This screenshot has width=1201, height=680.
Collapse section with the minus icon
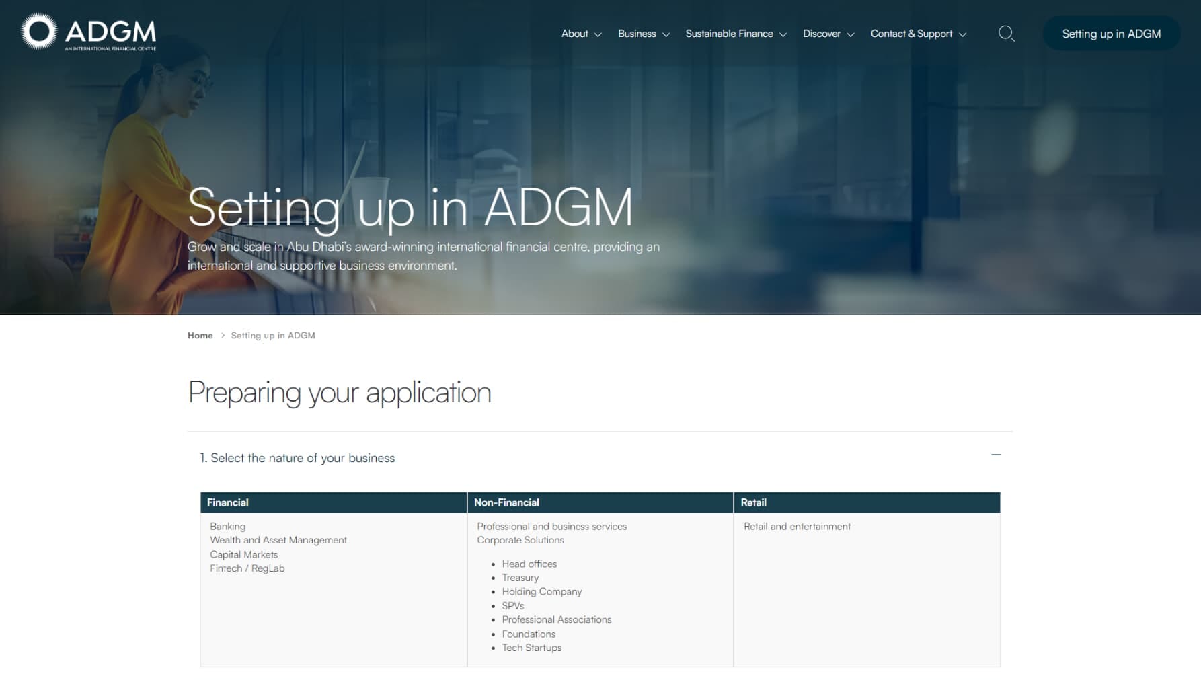996,455
